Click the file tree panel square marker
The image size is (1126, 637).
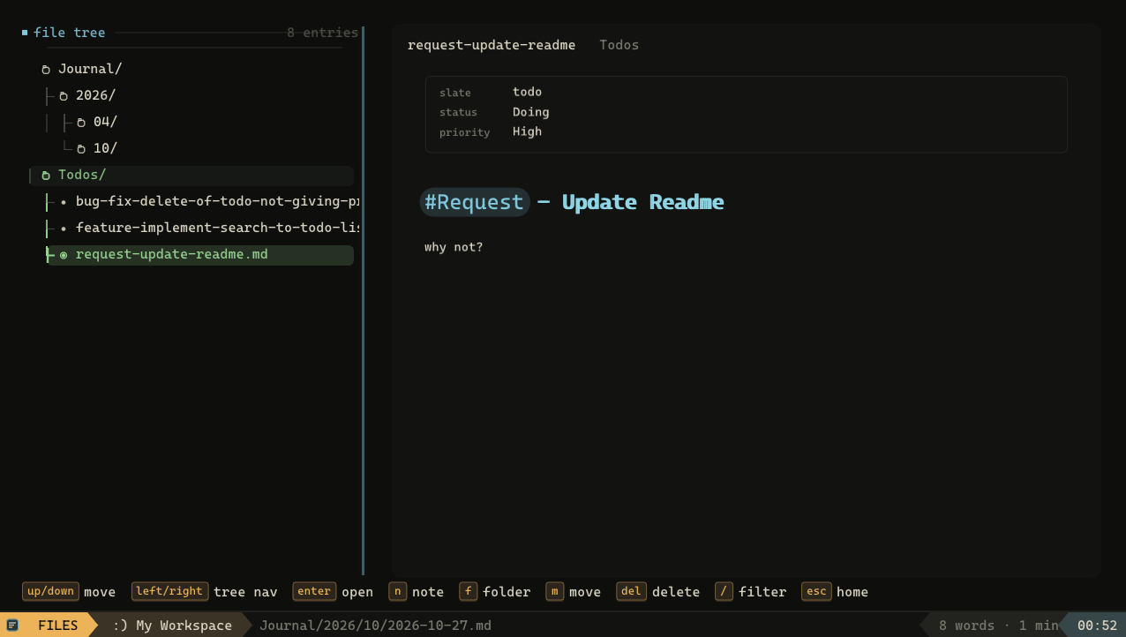point(25,33)
